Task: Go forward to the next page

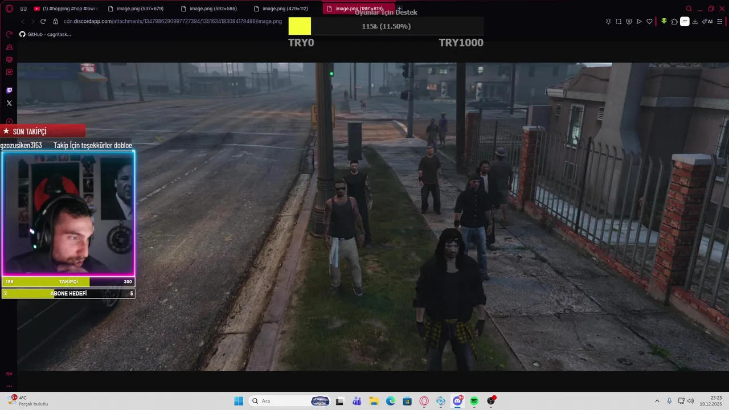Action: point(33,21)
